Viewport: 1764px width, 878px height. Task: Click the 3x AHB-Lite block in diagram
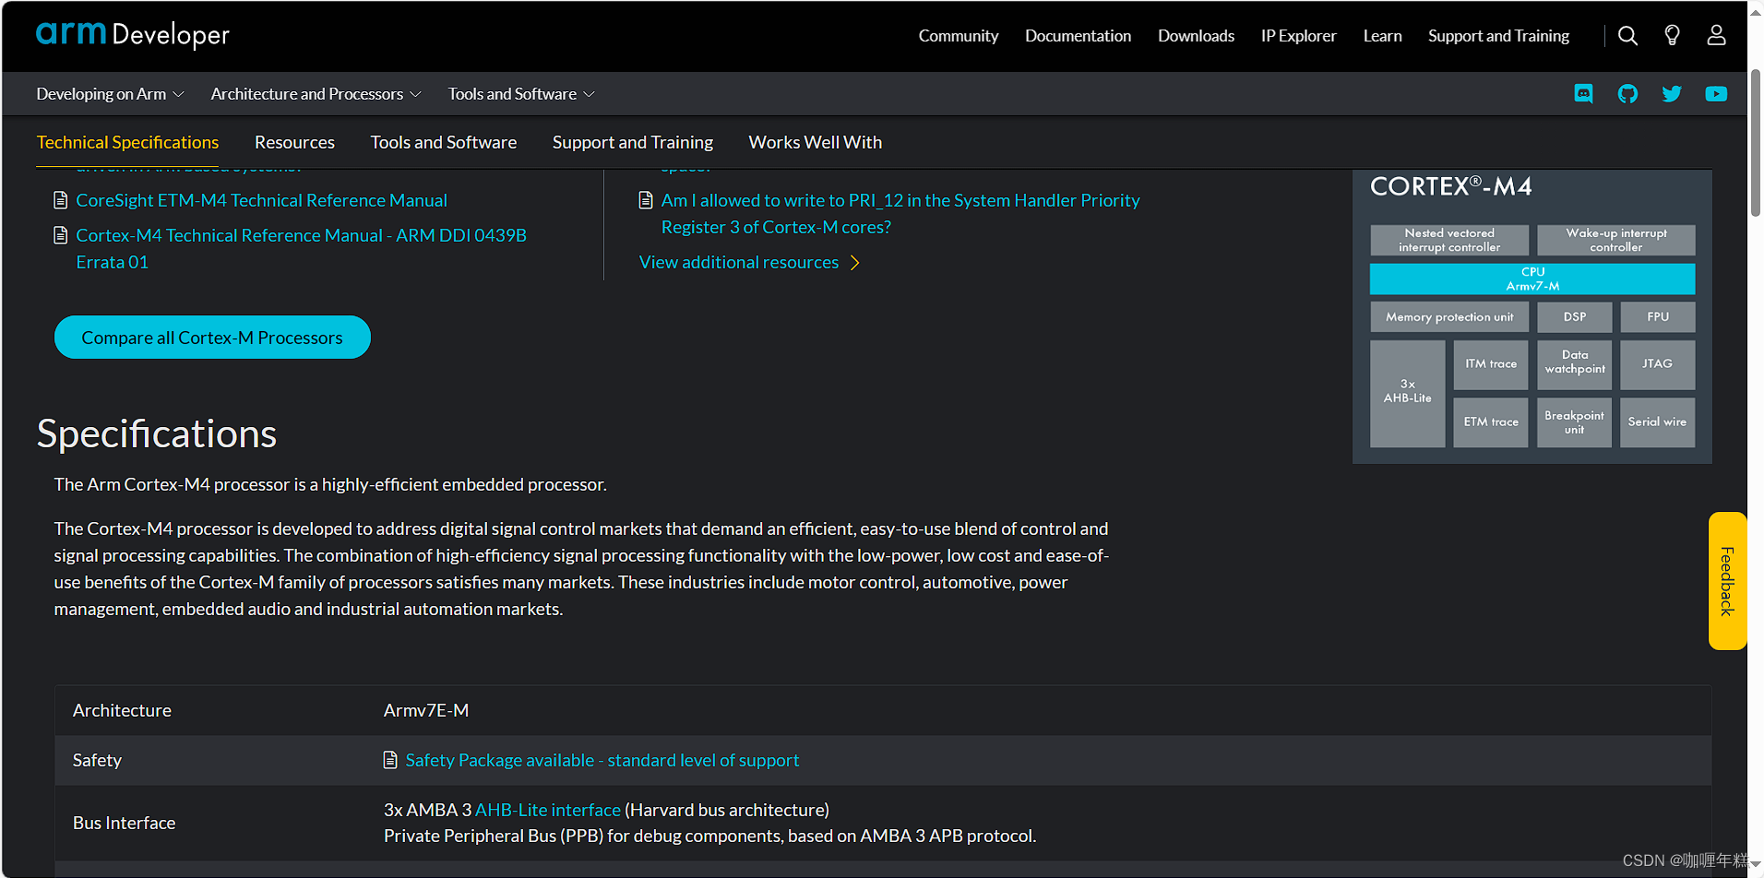1407,393
